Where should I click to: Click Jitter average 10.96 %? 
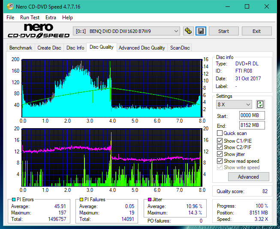194,206
